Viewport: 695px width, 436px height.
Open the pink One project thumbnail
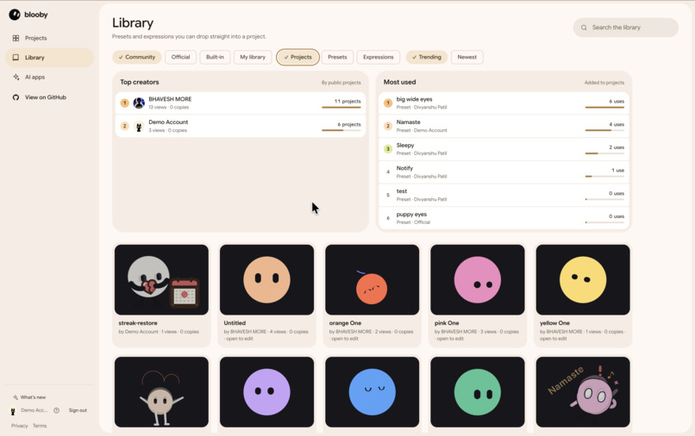tap(478, 279)
